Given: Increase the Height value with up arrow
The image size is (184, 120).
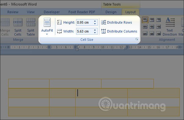Looking at the screenshot, I should pyautogui.click(x=95, y=21).
